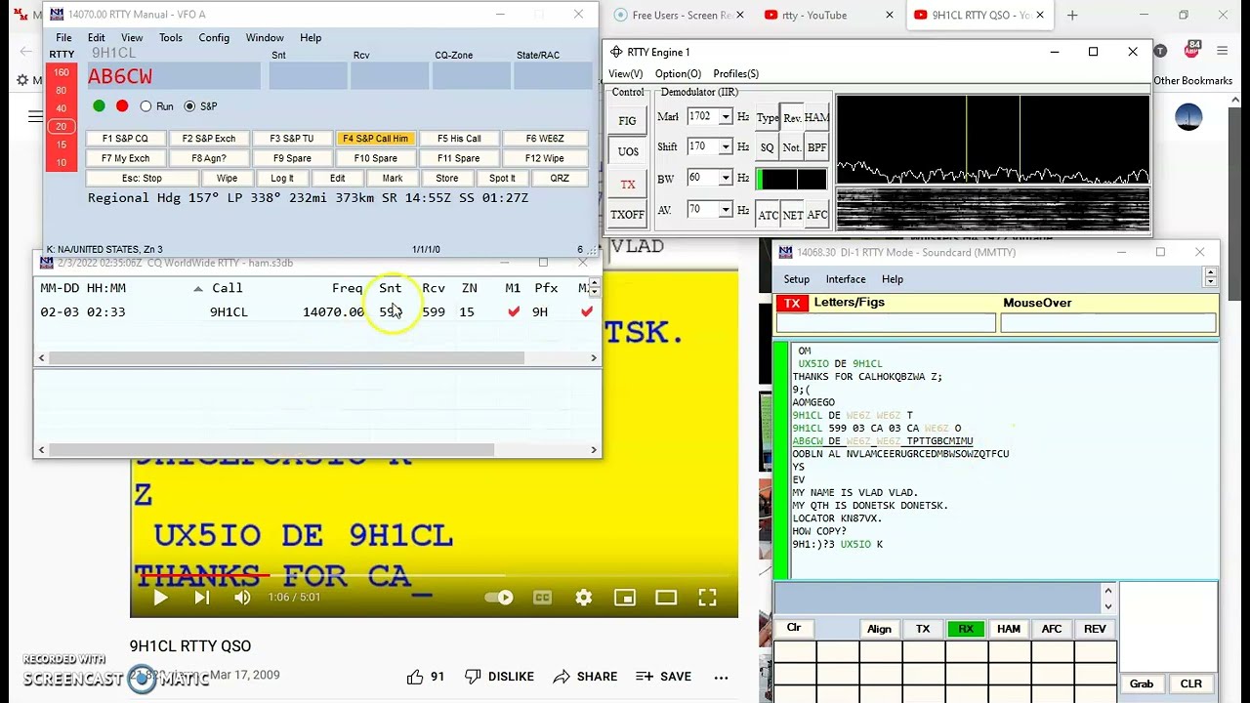Open the Window menu in N1MM

click(265, 38)
